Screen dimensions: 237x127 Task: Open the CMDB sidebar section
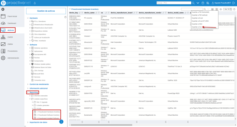click(x=7, y=37)
